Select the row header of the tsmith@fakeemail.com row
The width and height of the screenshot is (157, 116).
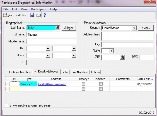(8, 84)
